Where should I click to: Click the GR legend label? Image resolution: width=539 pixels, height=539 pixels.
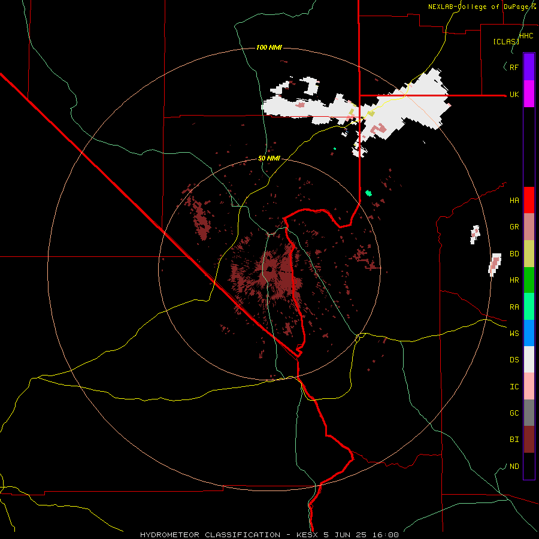(514, 227)
